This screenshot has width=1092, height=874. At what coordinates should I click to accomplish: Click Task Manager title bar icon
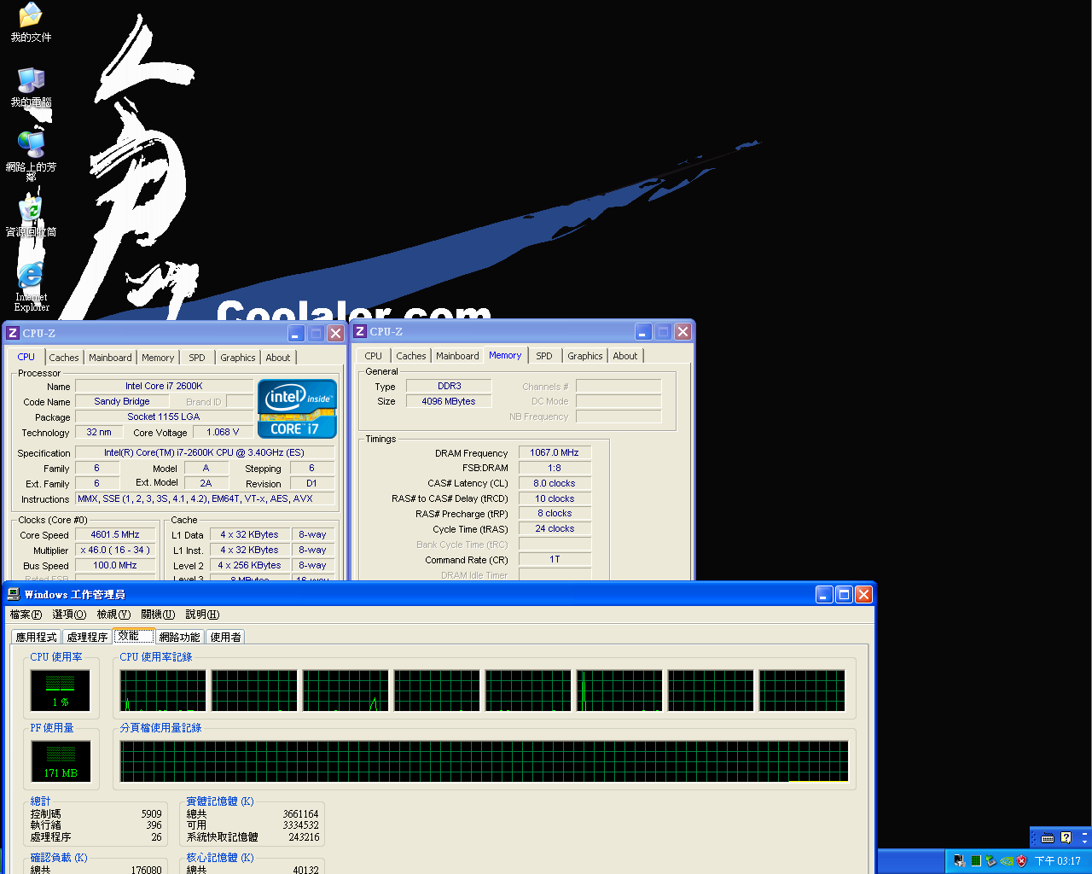(13, 594)
